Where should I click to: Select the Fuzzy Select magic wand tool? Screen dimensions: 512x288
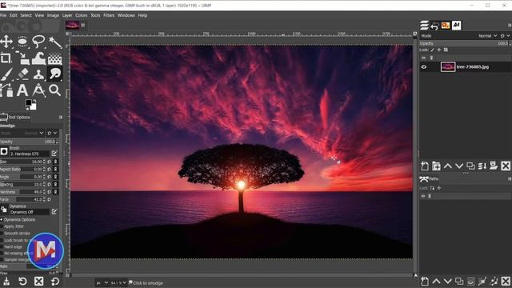[x=55, y=42]
